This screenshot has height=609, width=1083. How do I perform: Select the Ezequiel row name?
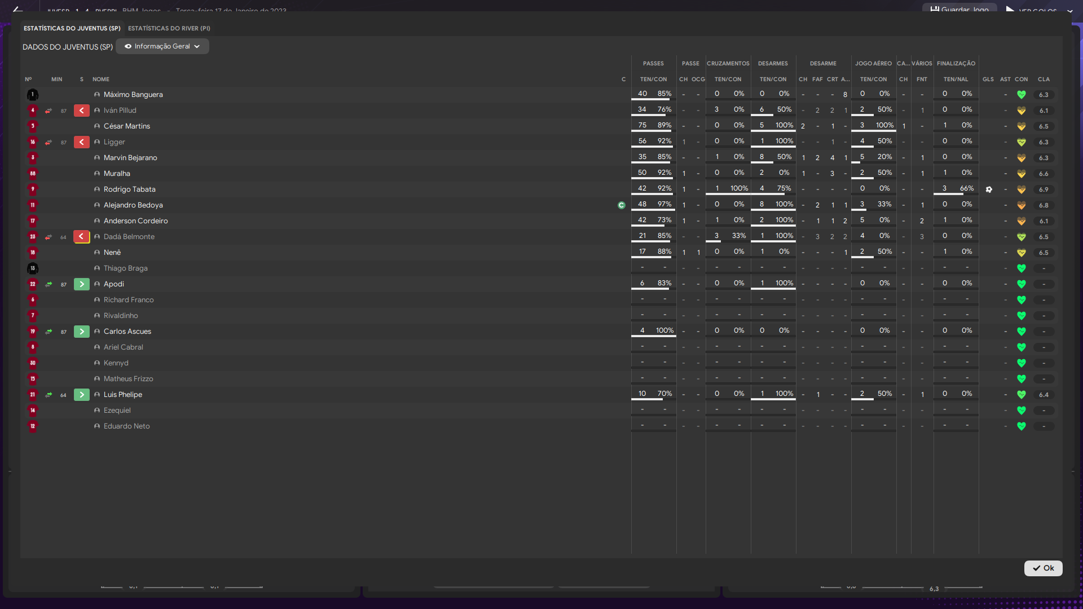pyautogui.click(x=117, y=411)
